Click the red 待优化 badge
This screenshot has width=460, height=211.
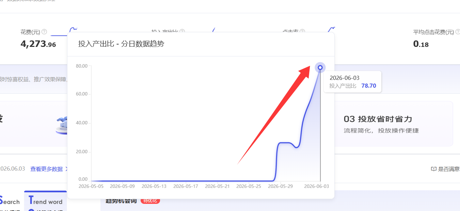click(150, 200)
